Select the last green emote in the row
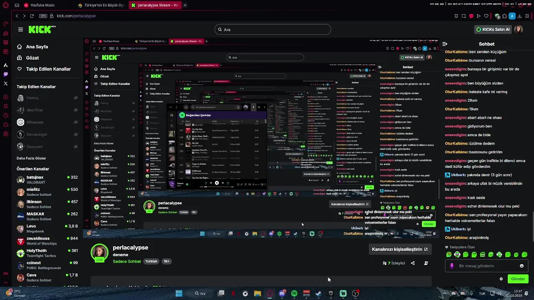The width and height of the screenshot is (534, 300). click(525, 254)
